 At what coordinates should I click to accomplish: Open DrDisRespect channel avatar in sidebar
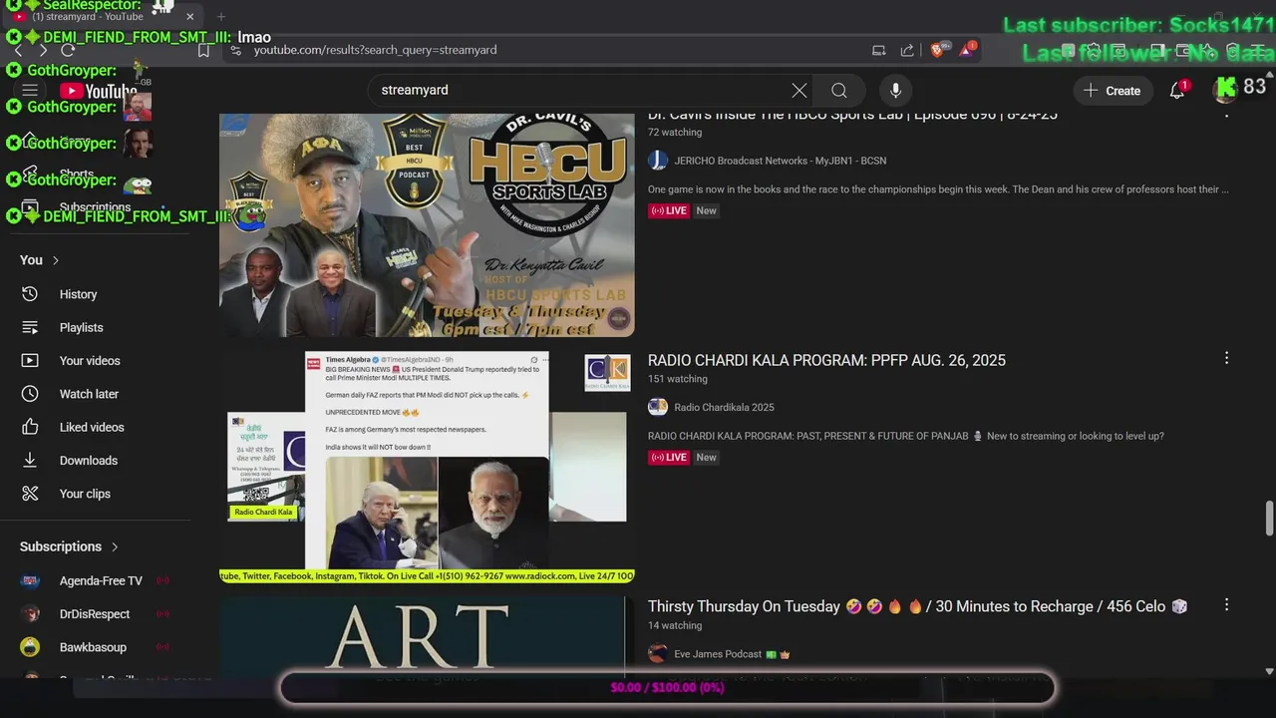coord(30,614)
